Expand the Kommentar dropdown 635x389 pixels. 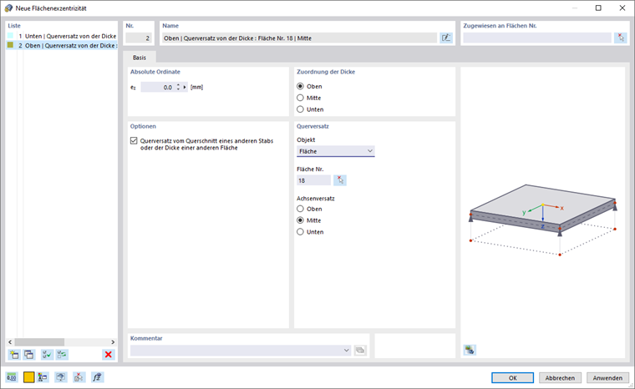(x=346, y=350)
